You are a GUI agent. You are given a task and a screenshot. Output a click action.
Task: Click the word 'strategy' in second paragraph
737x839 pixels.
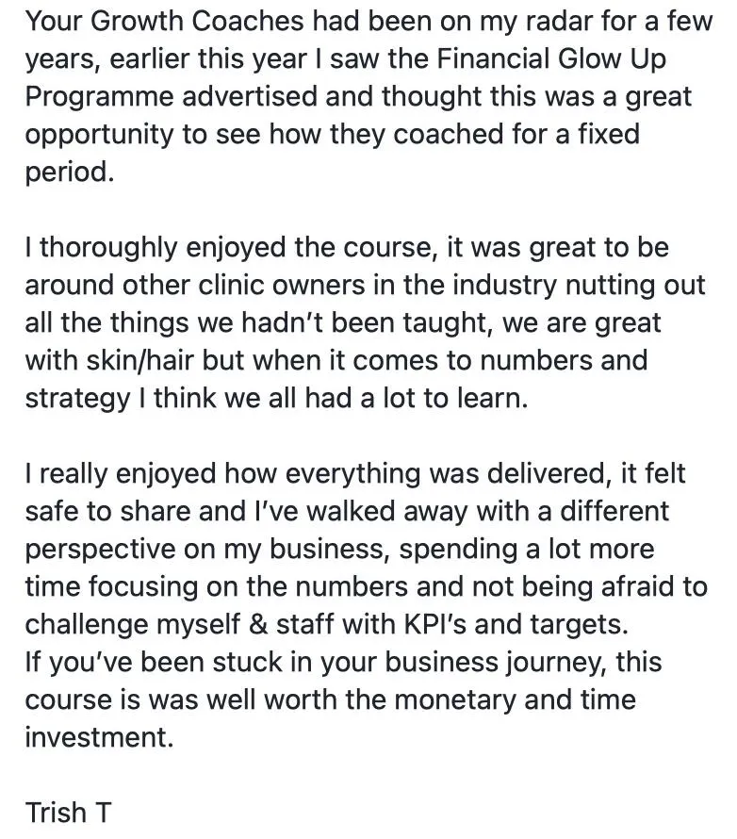(78, 398)
